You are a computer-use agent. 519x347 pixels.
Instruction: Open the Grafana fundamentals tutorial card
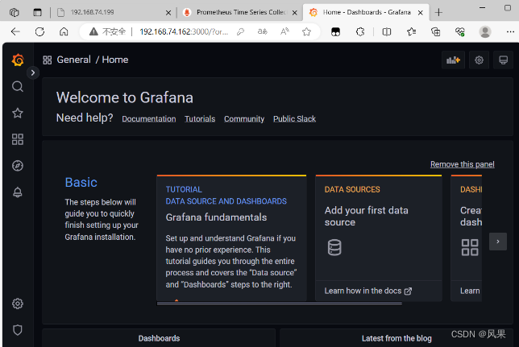[231, 238]
